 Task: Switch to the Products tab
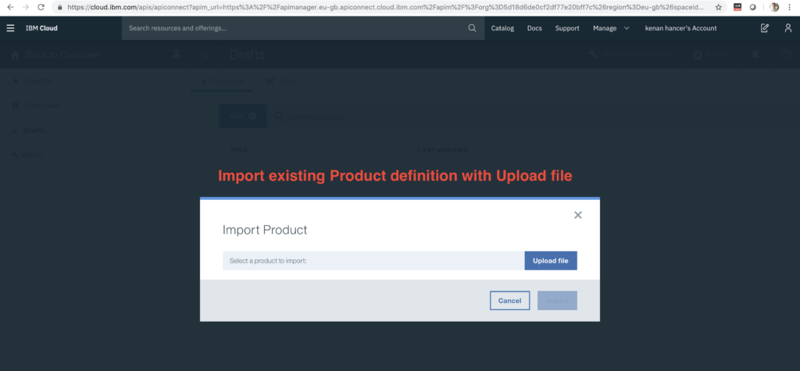tap(222, 82)
